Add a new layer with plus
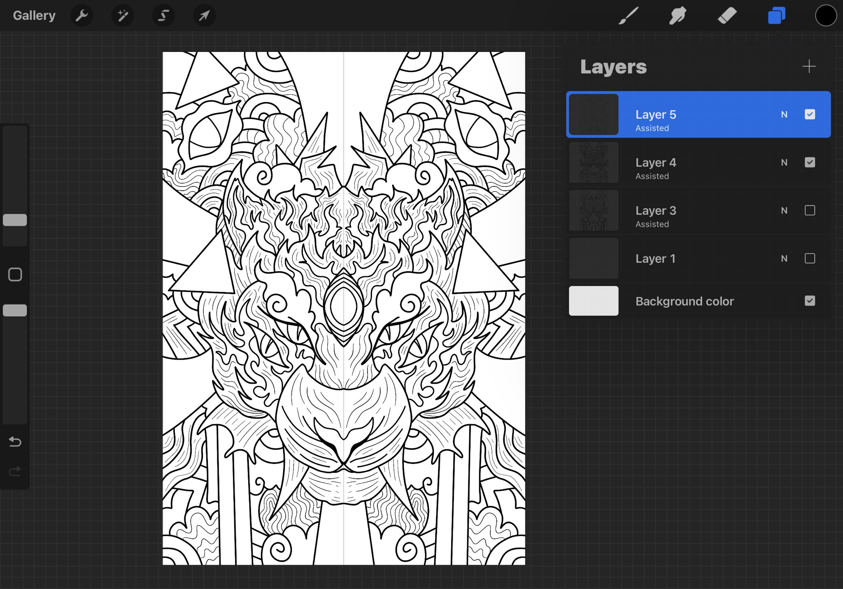 (809, 66)
